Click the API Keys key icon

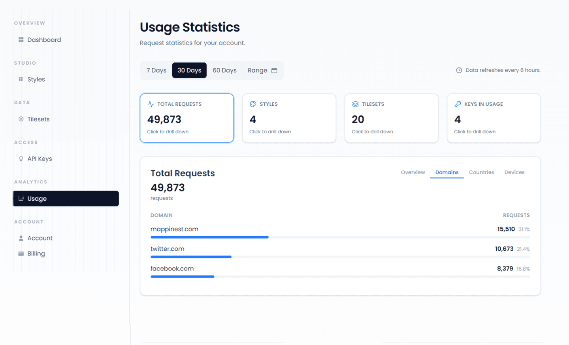pos(21,159)
